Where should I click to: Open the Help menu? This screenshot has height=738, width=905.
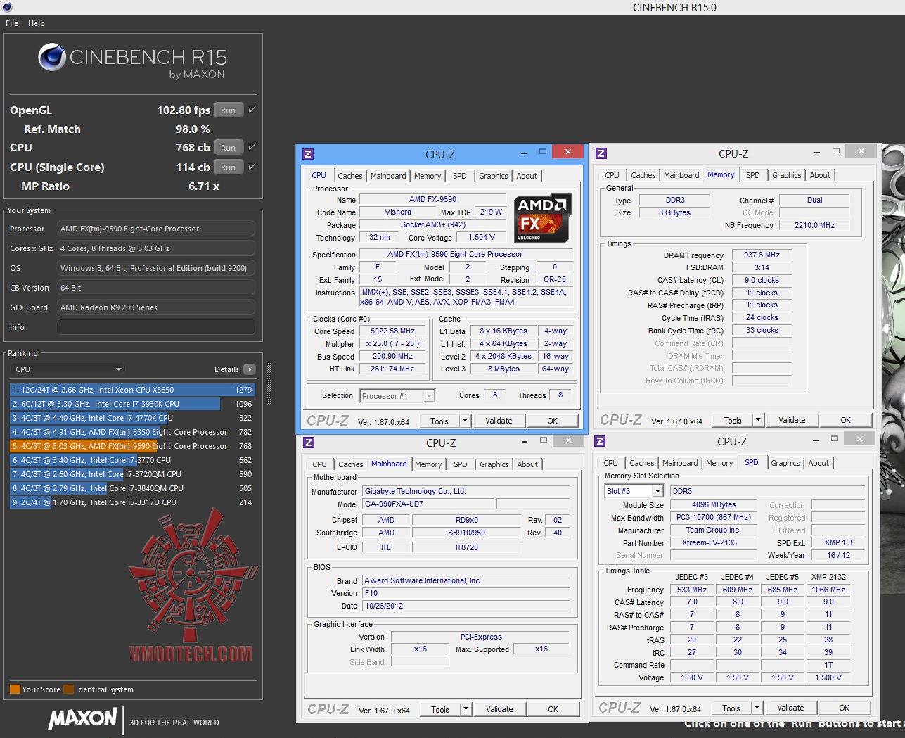37,23
